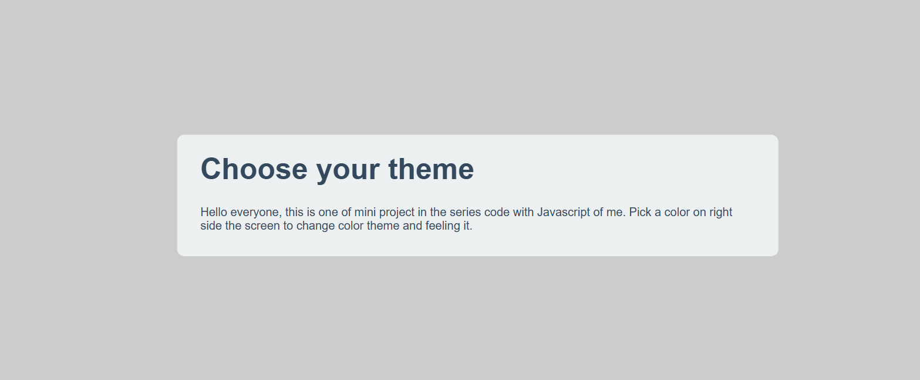Click the word "Choose" in the heading
Screen dimensions: 920x380
[254, 169]
